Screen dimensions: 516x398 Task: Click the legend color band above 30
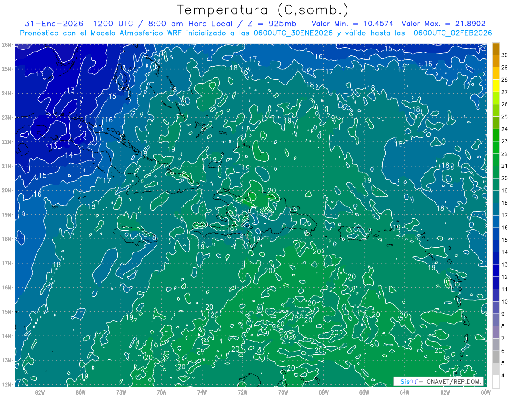[496, 49]
